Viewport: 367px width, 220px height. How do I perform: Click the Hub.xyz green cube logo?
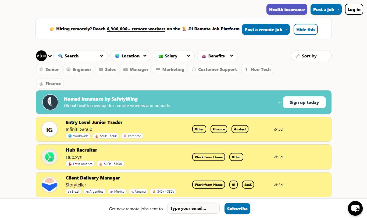click(x=49, y=157)
